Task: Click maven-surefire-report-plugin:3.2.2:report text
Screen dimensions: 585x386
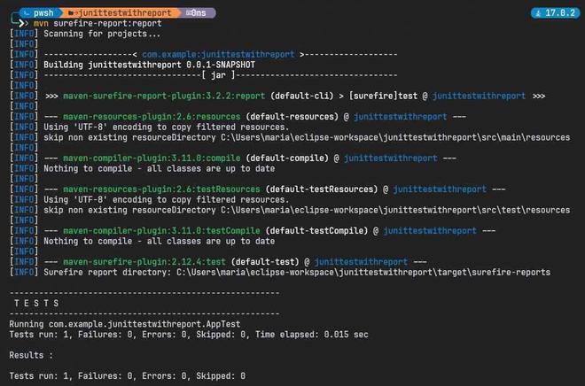Action: tap(164, 96)
